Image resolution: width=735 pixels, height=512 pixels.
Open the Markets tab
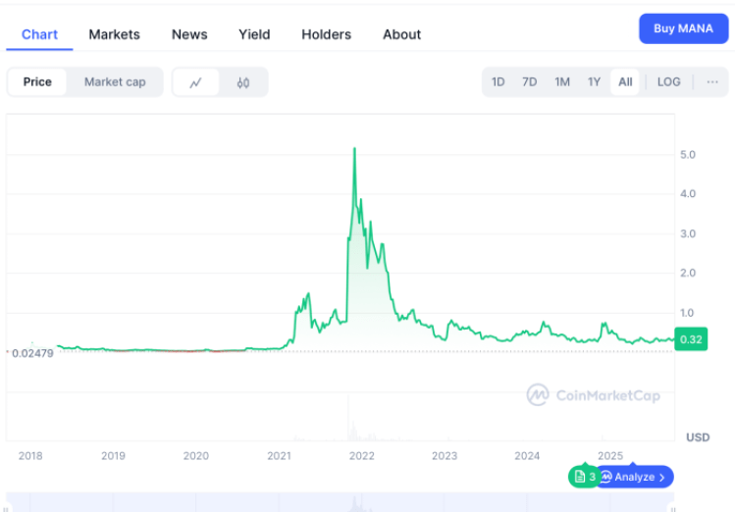tap(114, 34)
